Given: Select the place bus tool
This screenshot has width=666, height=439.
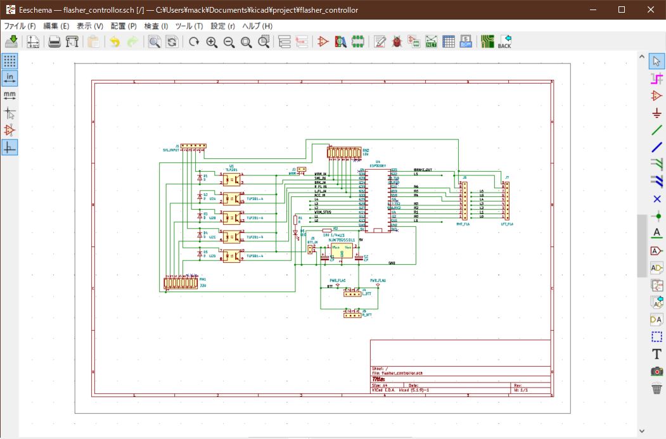Looking at the screenshot, I should point(657,146).
